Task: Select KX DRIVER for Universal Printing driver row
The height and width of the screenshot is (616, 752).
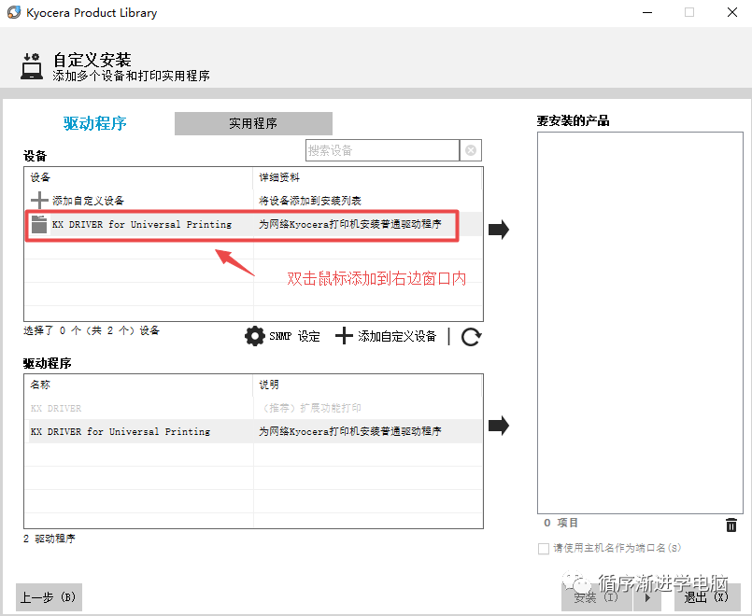Action: 253,431
